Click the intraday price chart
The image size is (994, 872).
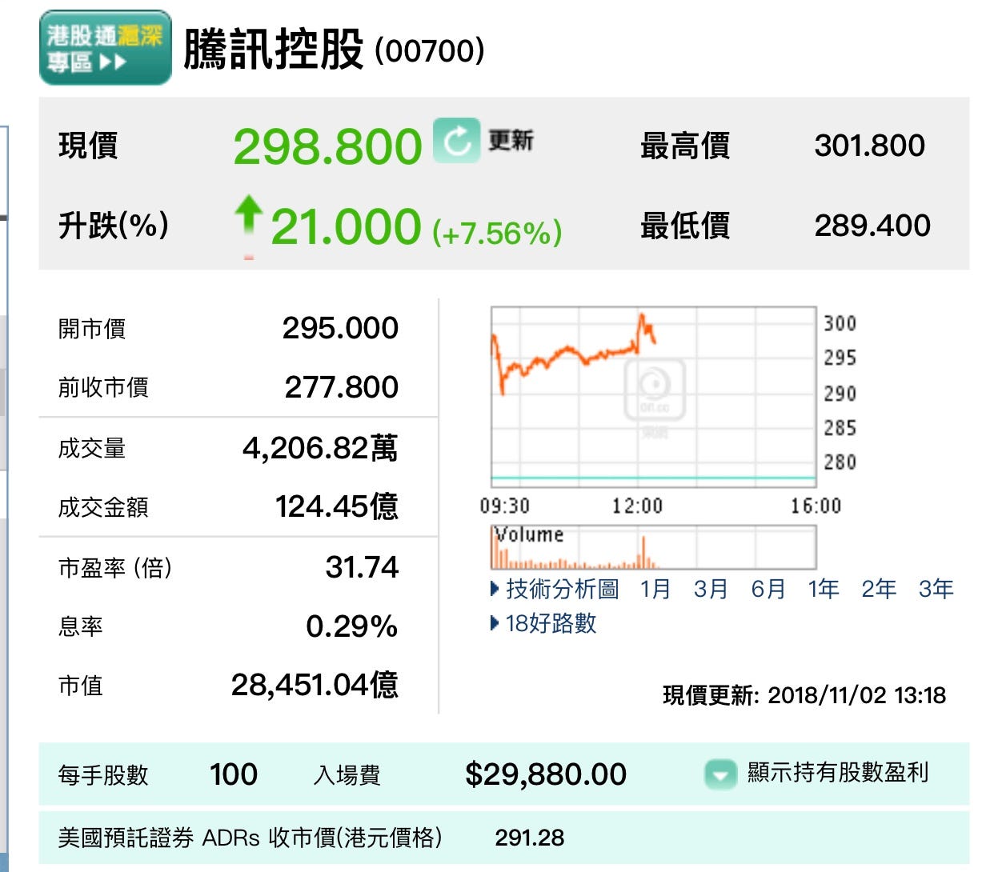point(653,397)
